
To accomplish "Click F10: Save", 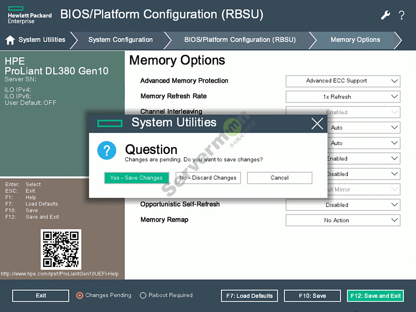I will 312,296.
